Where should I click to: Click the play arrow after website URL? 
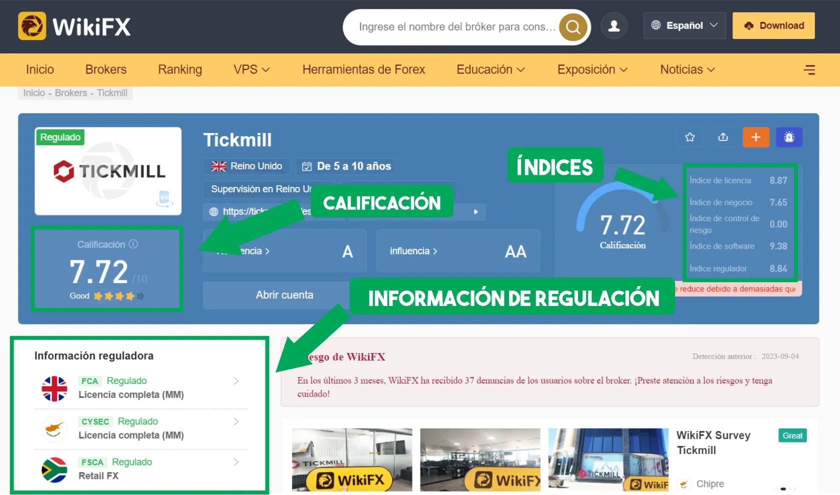click(x=475, y=212)
